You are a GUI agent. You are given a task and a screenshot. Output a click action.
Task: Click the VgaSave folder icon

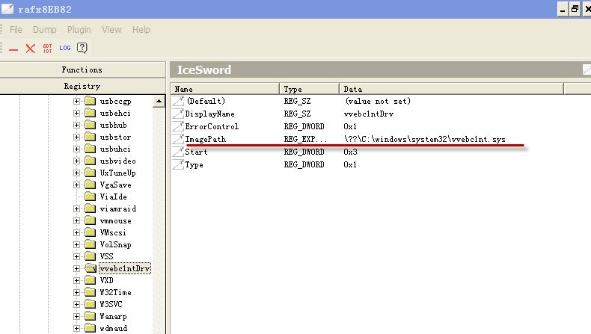(90, 185)
